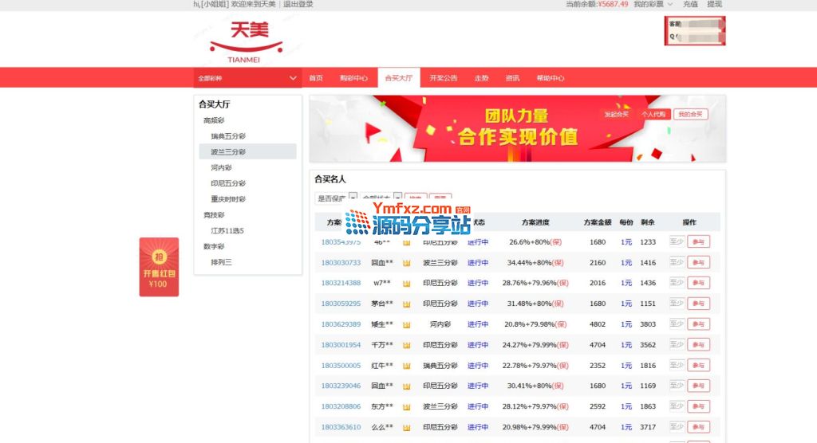Click crown icon beside user 矮生**
Screen dimensions: 817x443
(x=406, y=325)
